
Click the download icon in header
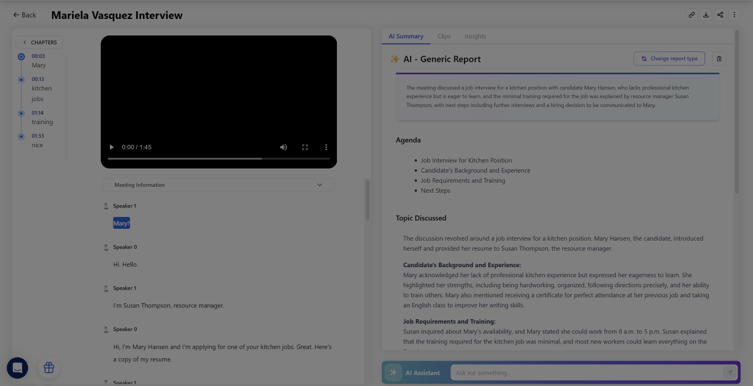point(706,15)
